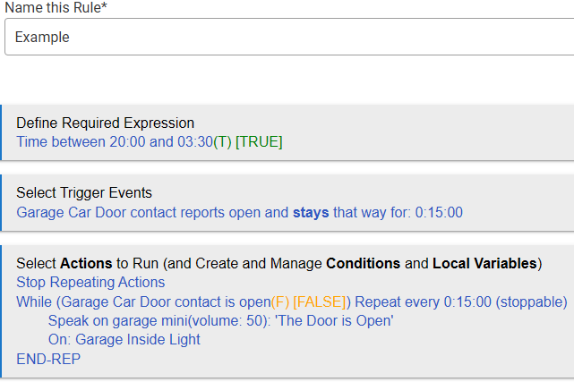Open the Define Required Expression section
Screen dimensions: 574x382
105,123
